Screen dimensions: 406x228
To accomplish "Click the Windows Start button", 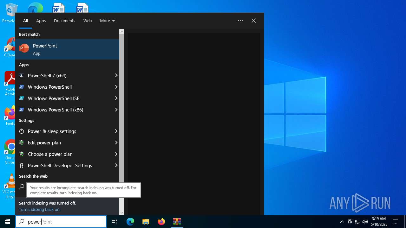I will point(8,222).
